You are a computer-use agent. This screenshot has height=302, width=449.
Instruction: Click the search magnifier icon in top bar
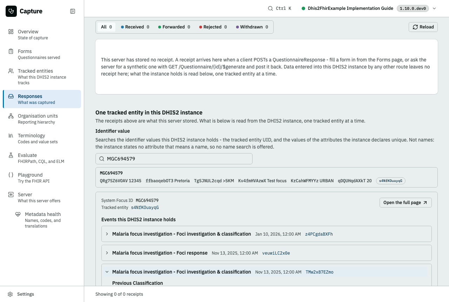coord(270,8)
